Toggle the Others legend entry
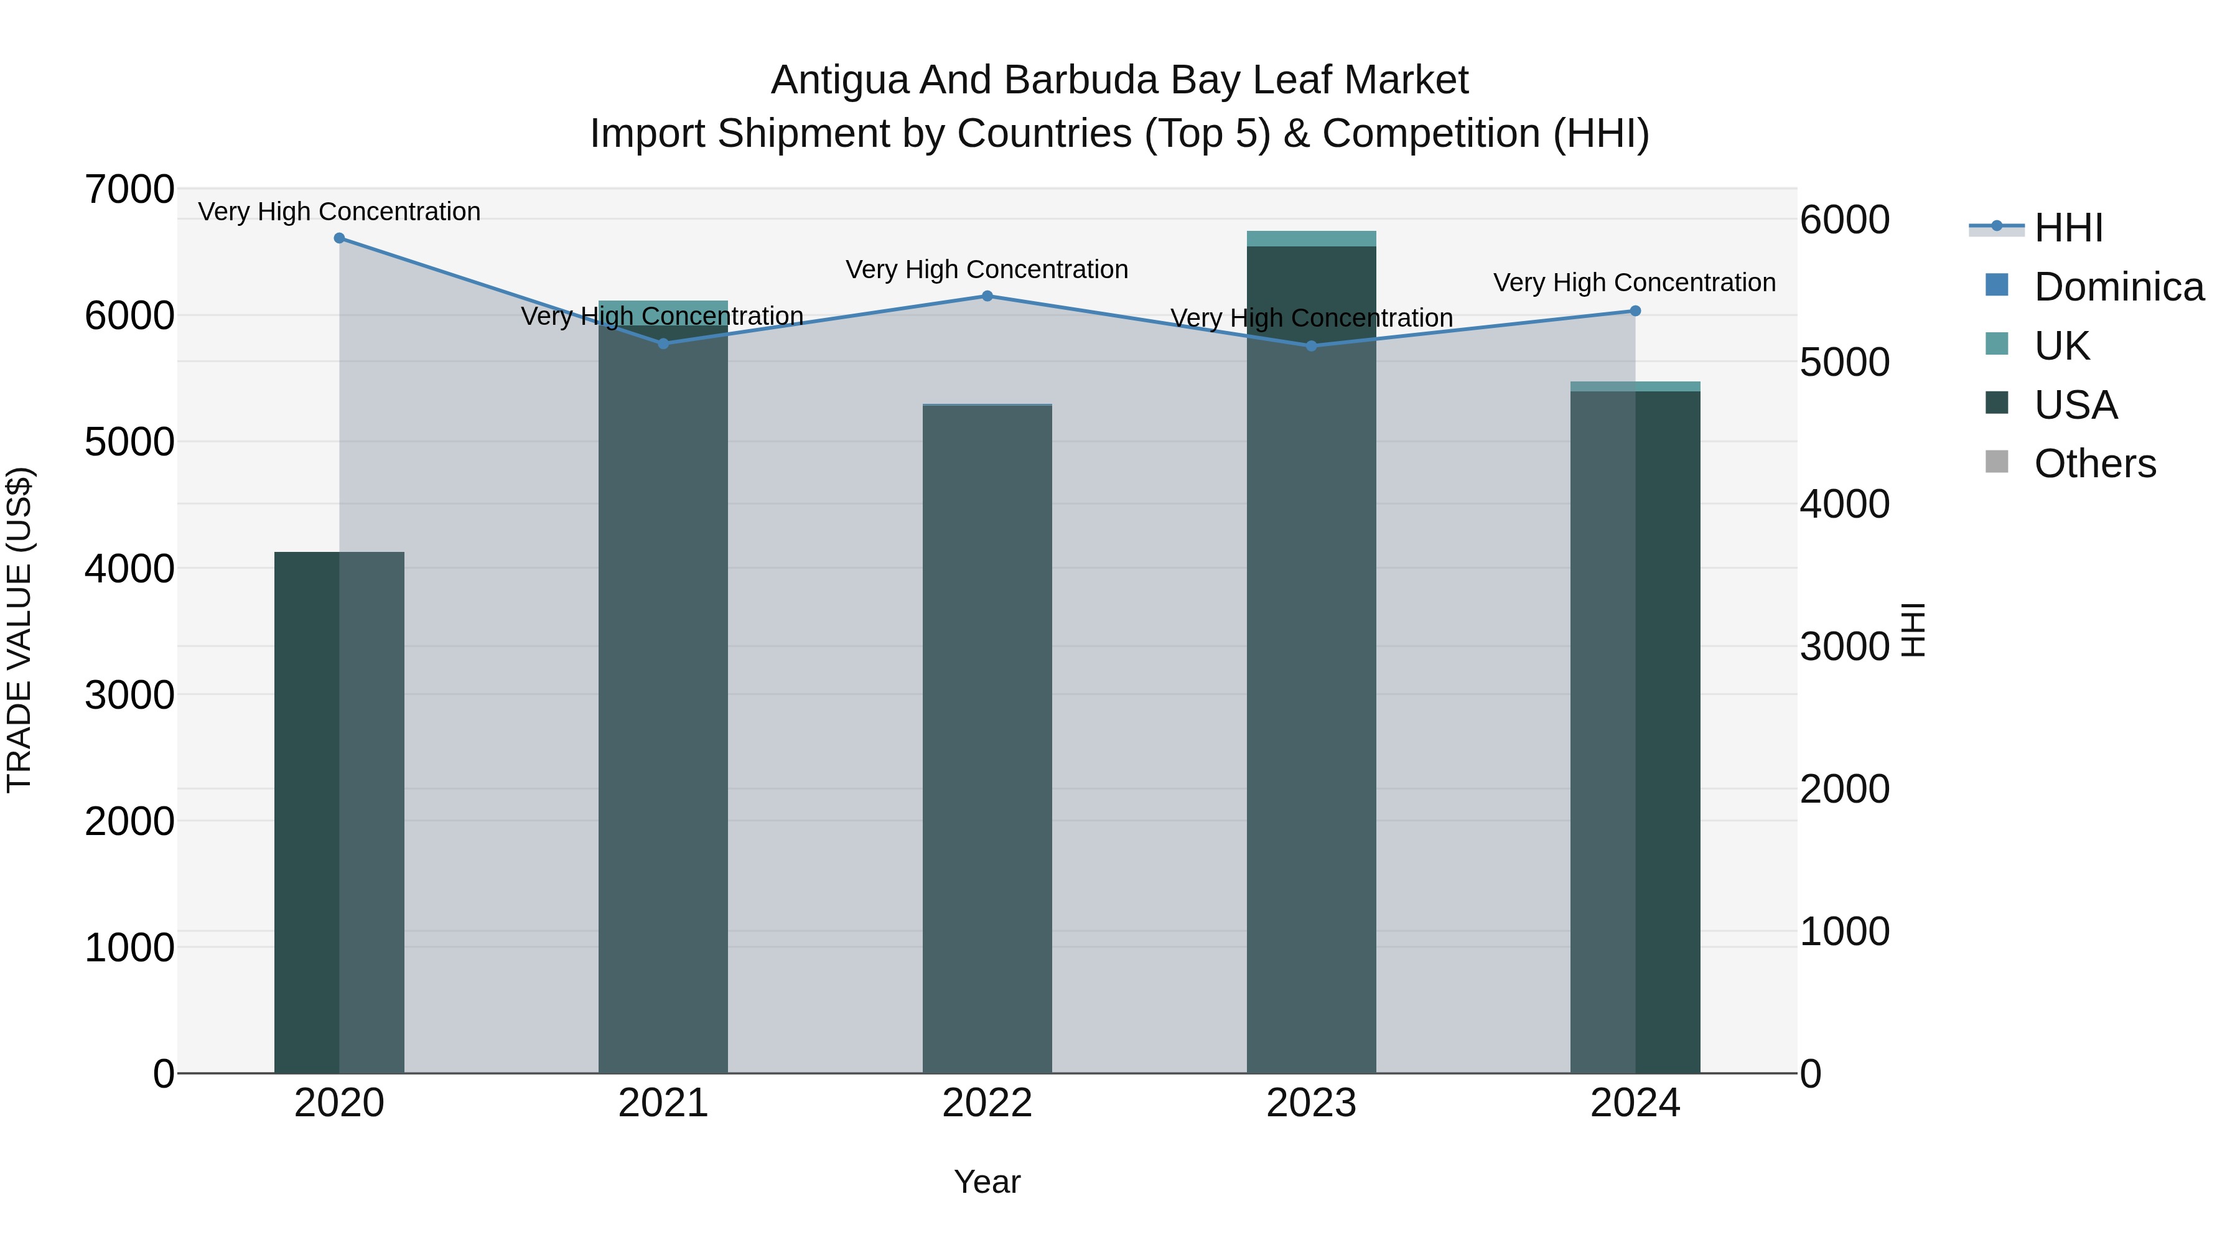The height and width of the screenshot is (1260, 2240). point(2070,464)
